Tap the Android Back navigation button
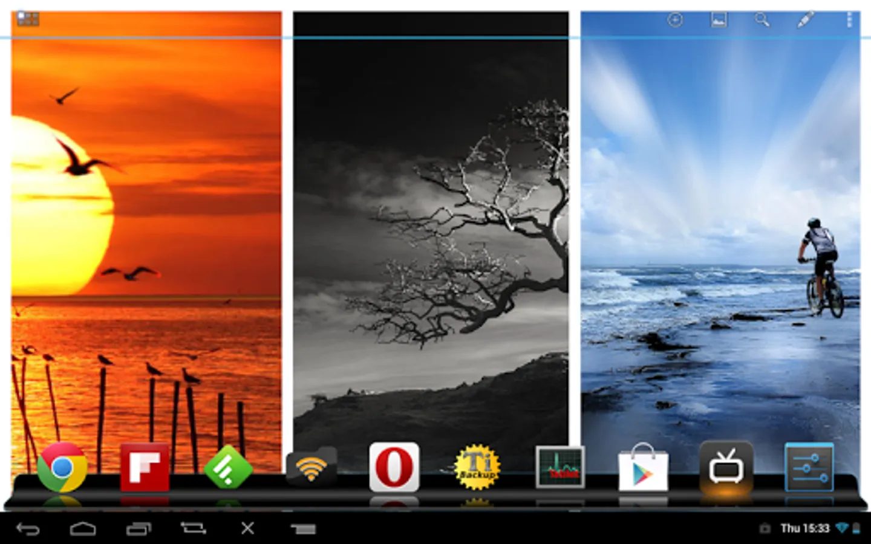This screenshot has height=544, width=871. (x=28, y=529)
